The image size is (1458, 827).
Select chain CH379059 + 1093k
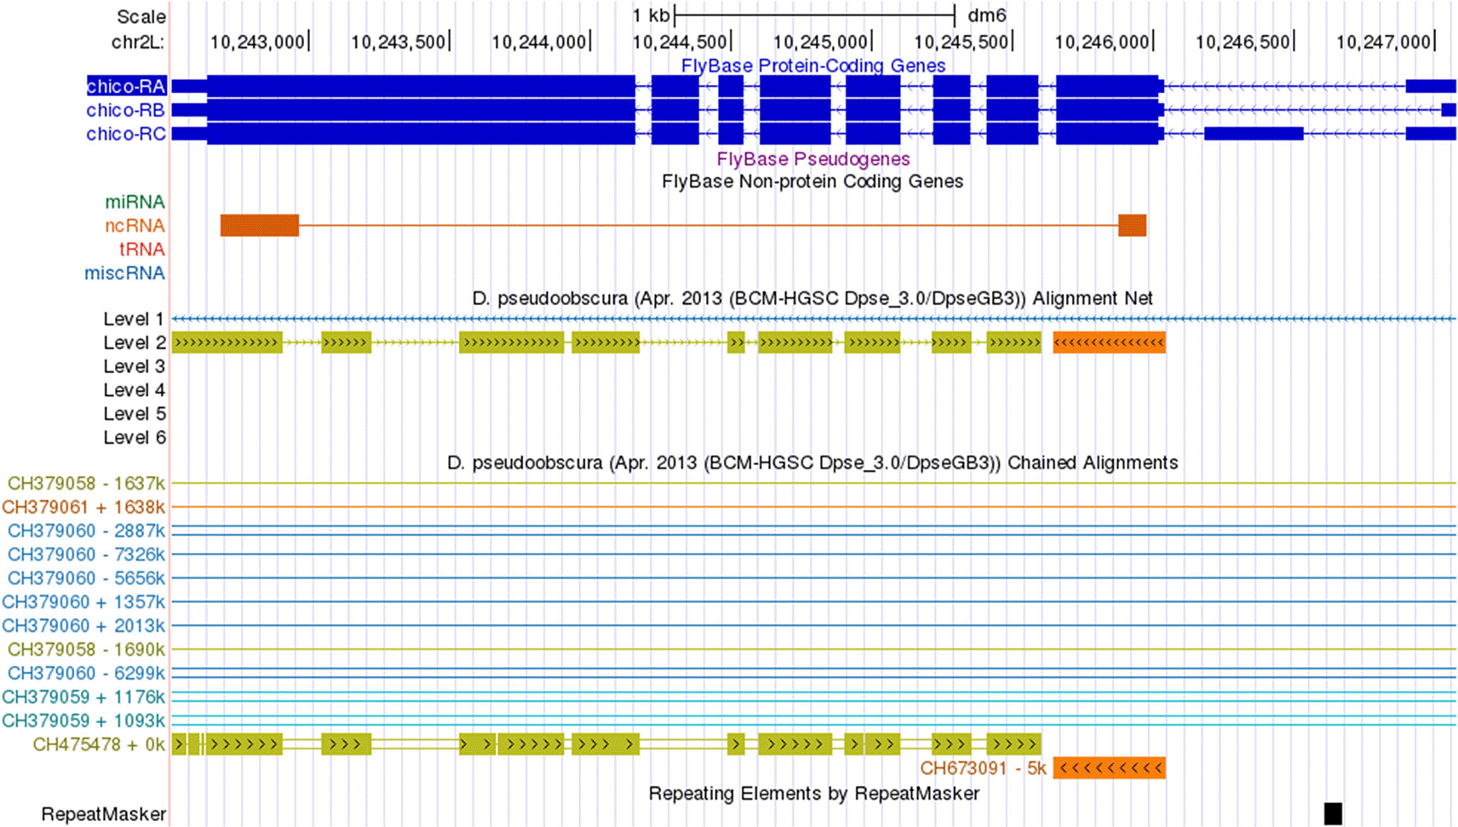[x=83, y=721]
